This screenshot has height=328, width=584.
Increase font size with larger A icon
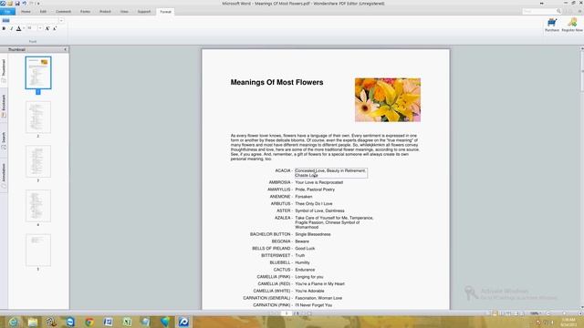pyautogui.click(x=47, y=28)
